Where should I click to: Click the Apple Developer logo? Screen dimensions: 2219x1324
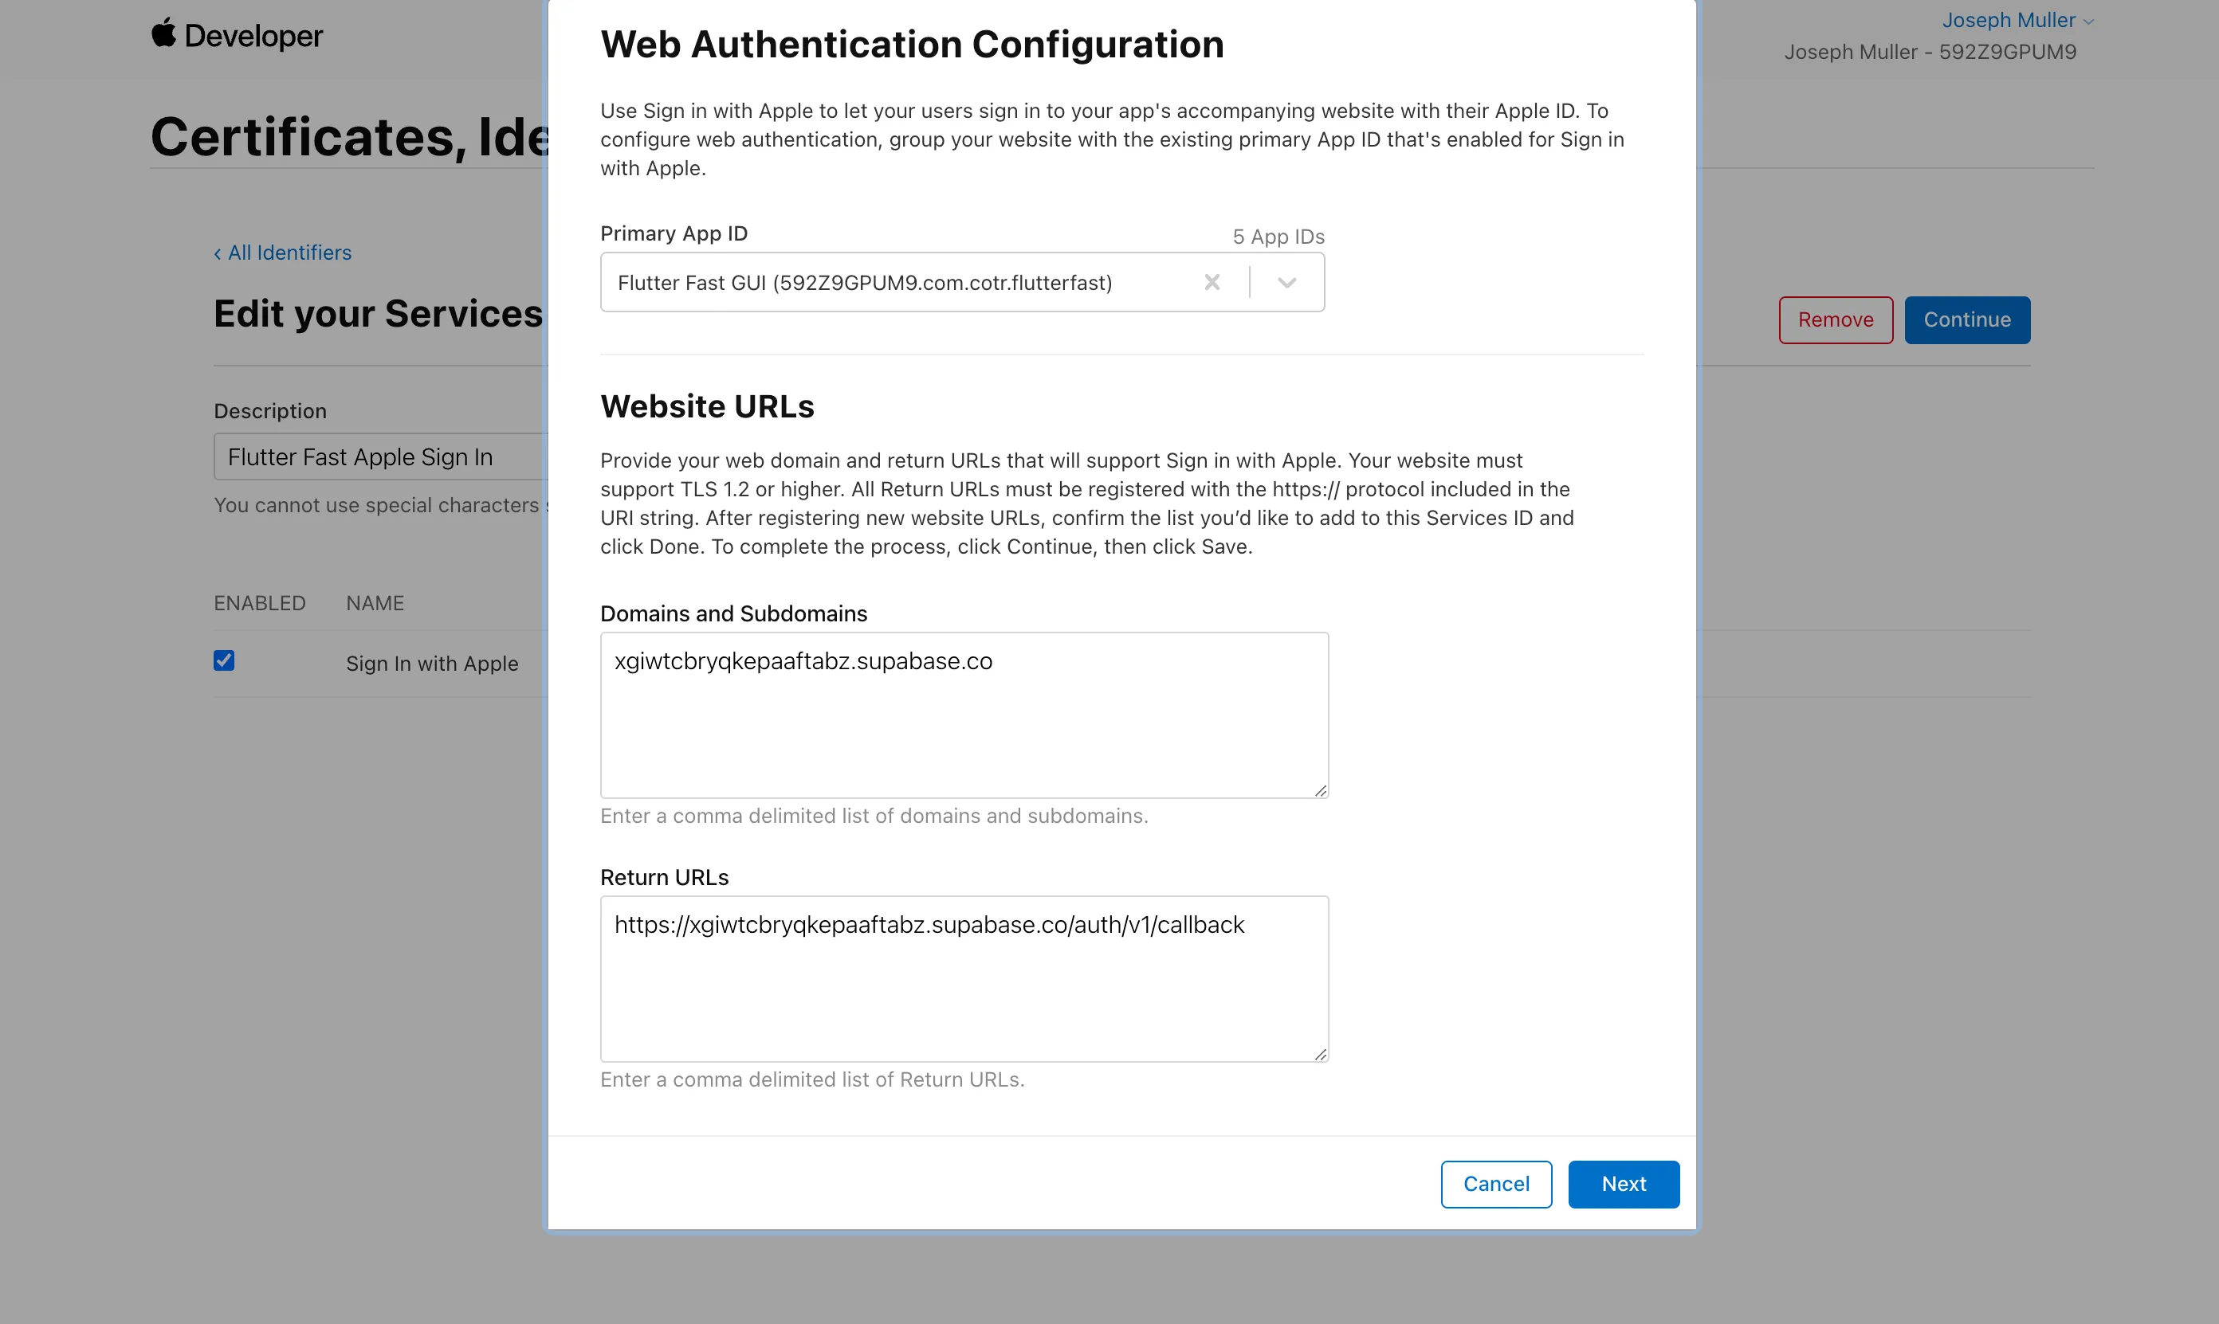pos(237,35)
